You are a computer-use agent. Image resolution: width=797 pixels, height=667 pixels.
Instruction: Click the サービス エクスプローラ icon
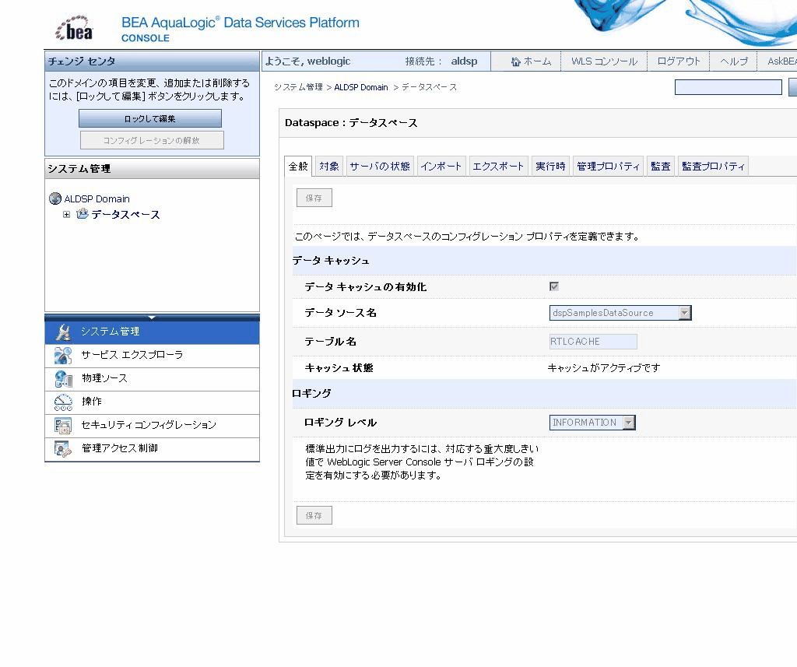tap(63, 356)
